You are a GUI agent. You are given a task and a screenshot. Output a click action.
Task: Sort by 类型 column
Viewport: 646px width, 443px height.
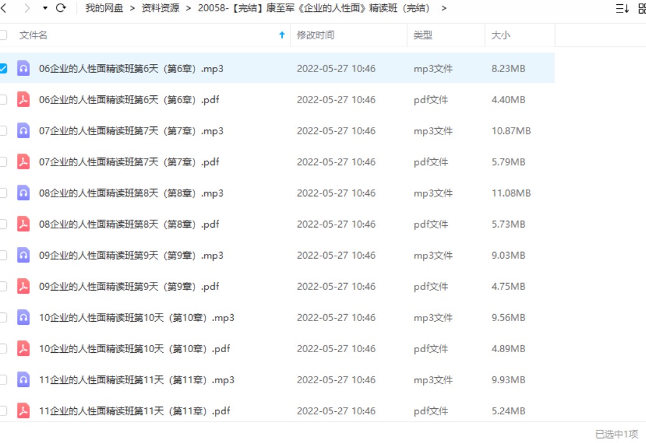pos(423,35)
